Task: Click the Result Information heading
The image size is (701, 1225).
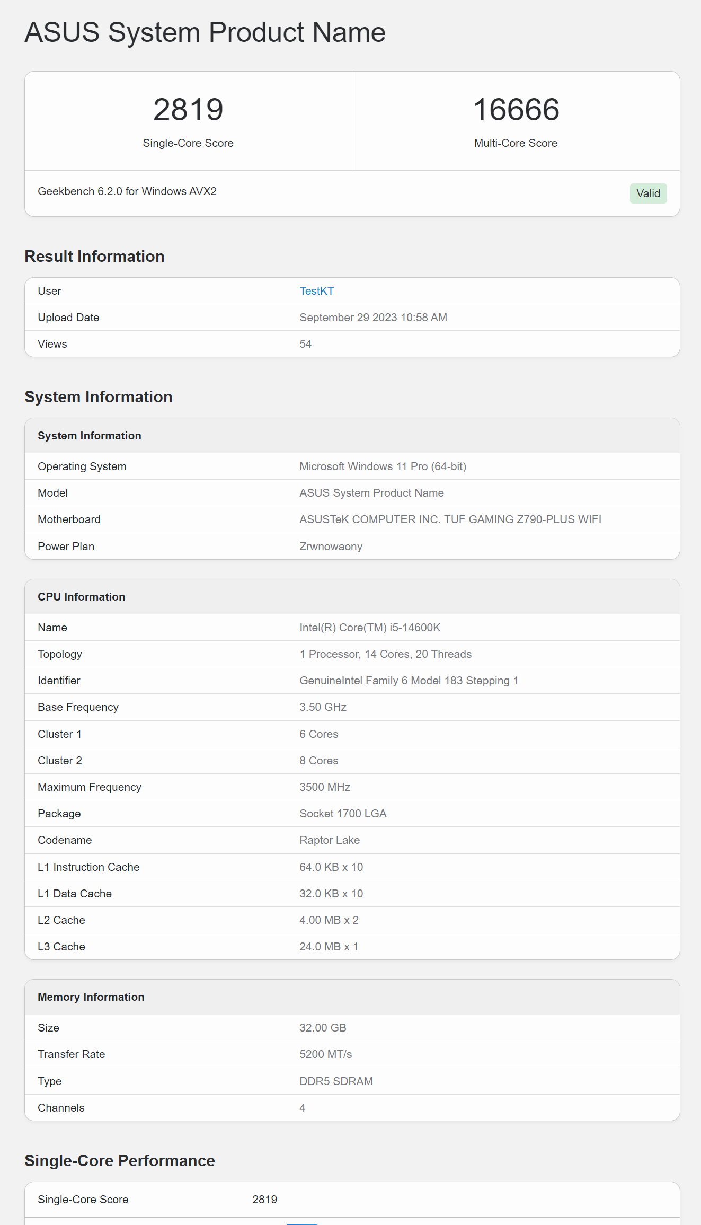Action: [94, 257]
